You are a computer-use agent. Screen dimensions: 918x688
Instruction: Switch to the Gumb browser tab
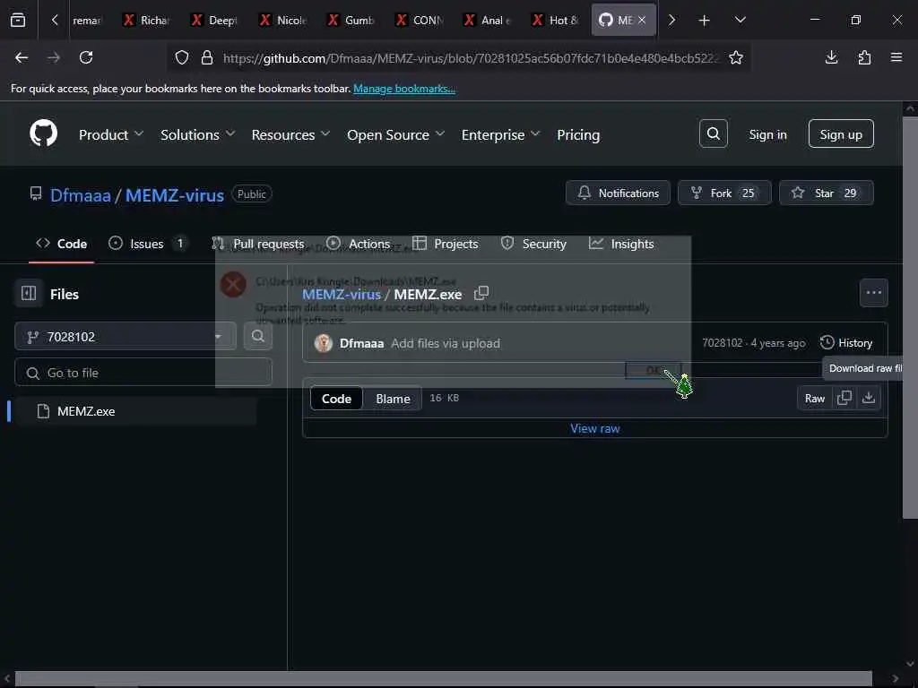click(x=351, y=20)
